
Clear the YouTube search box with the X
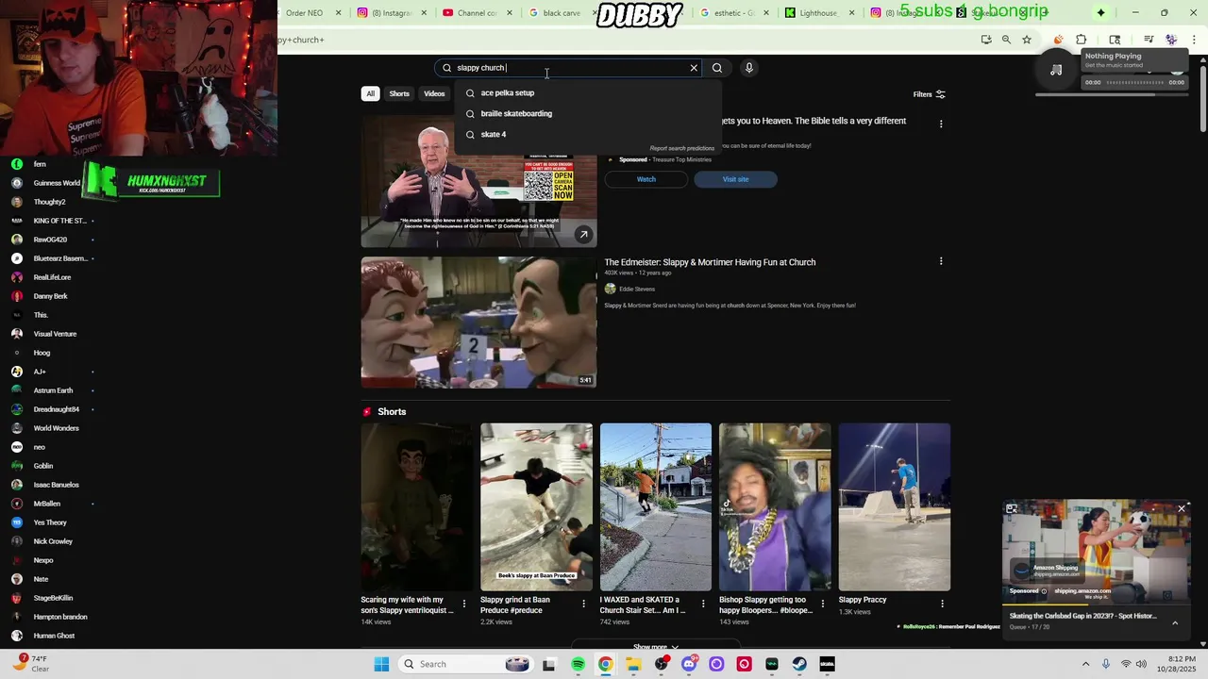(694, 68)
